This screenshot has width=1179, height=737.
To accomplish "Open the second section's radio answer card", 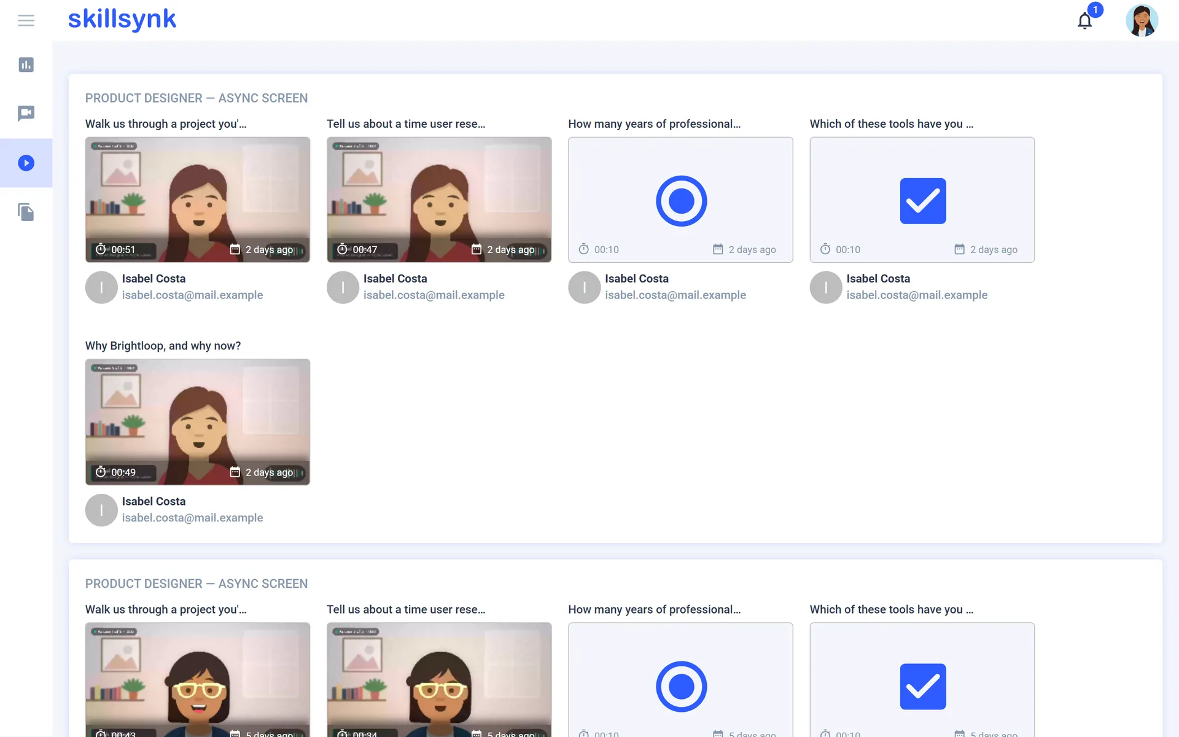I will (680, 680).
